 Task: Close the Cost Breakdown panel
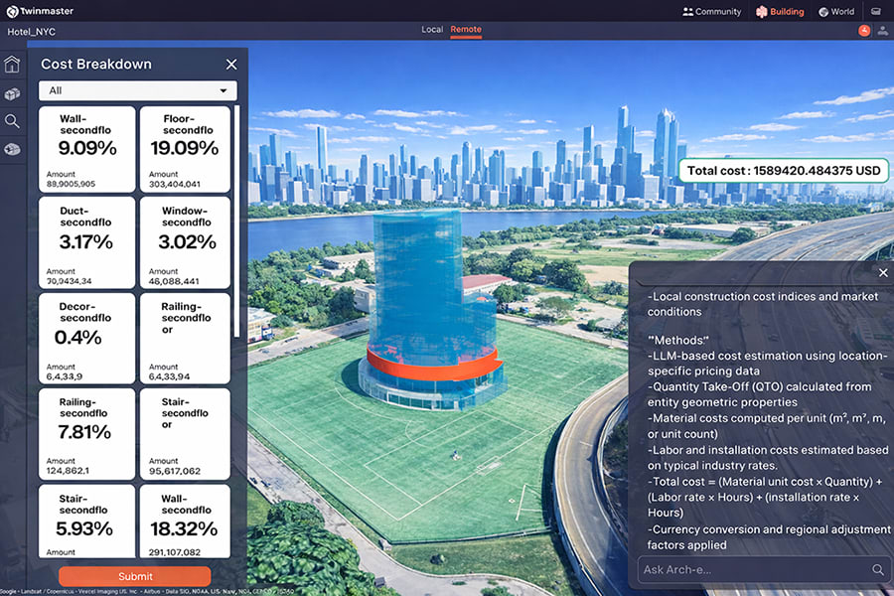coord(230,65)
